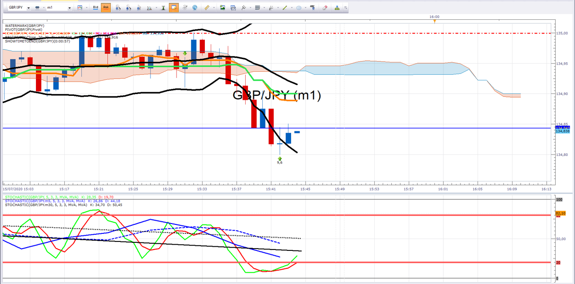Image resolution: width=575 pixels, height=284 pixels.
Task: Click the zoom in icon
Action: [x=118, y=8]
